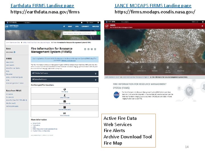The image size is (205, 154).
Task: Open the DATA menu in the Earthdata header
Action: (77, 26)
